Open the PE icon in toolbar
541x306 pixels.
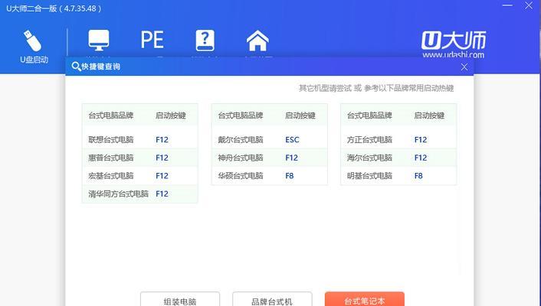coord(152,40)
